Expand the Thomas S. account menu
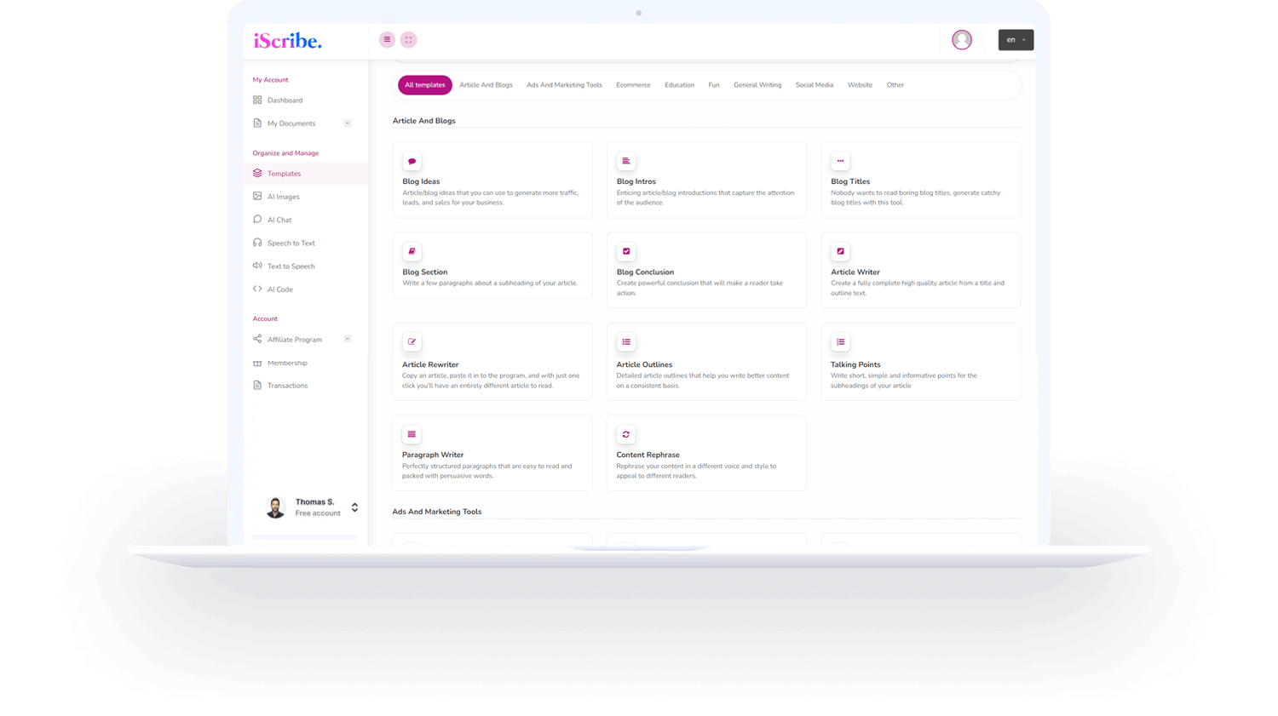The height and width of the screenshot is (716, 1278). click(315, 507)
